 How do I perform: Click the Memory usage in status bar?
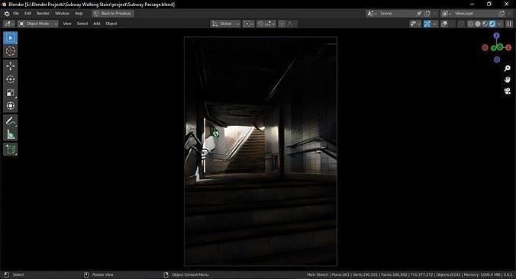[x=482, y=274]
